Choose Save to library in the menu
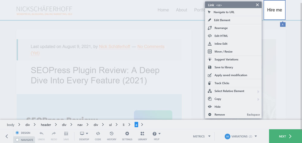This screenshot has height=143, width=302. tap(233, 67)
